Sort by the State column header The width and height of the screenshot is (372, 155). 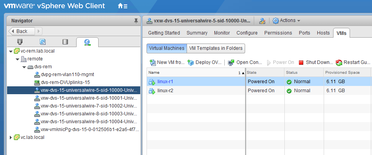pyautogui.click(x=265, y=73)
